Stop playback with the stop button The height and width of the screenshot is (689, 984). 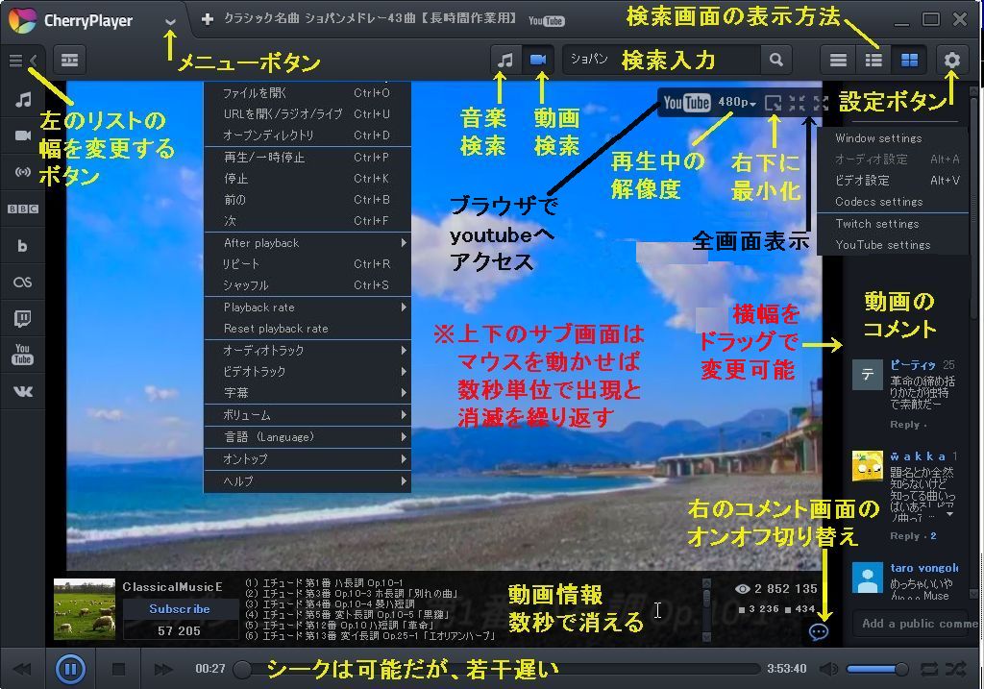[x=118, y=670]
